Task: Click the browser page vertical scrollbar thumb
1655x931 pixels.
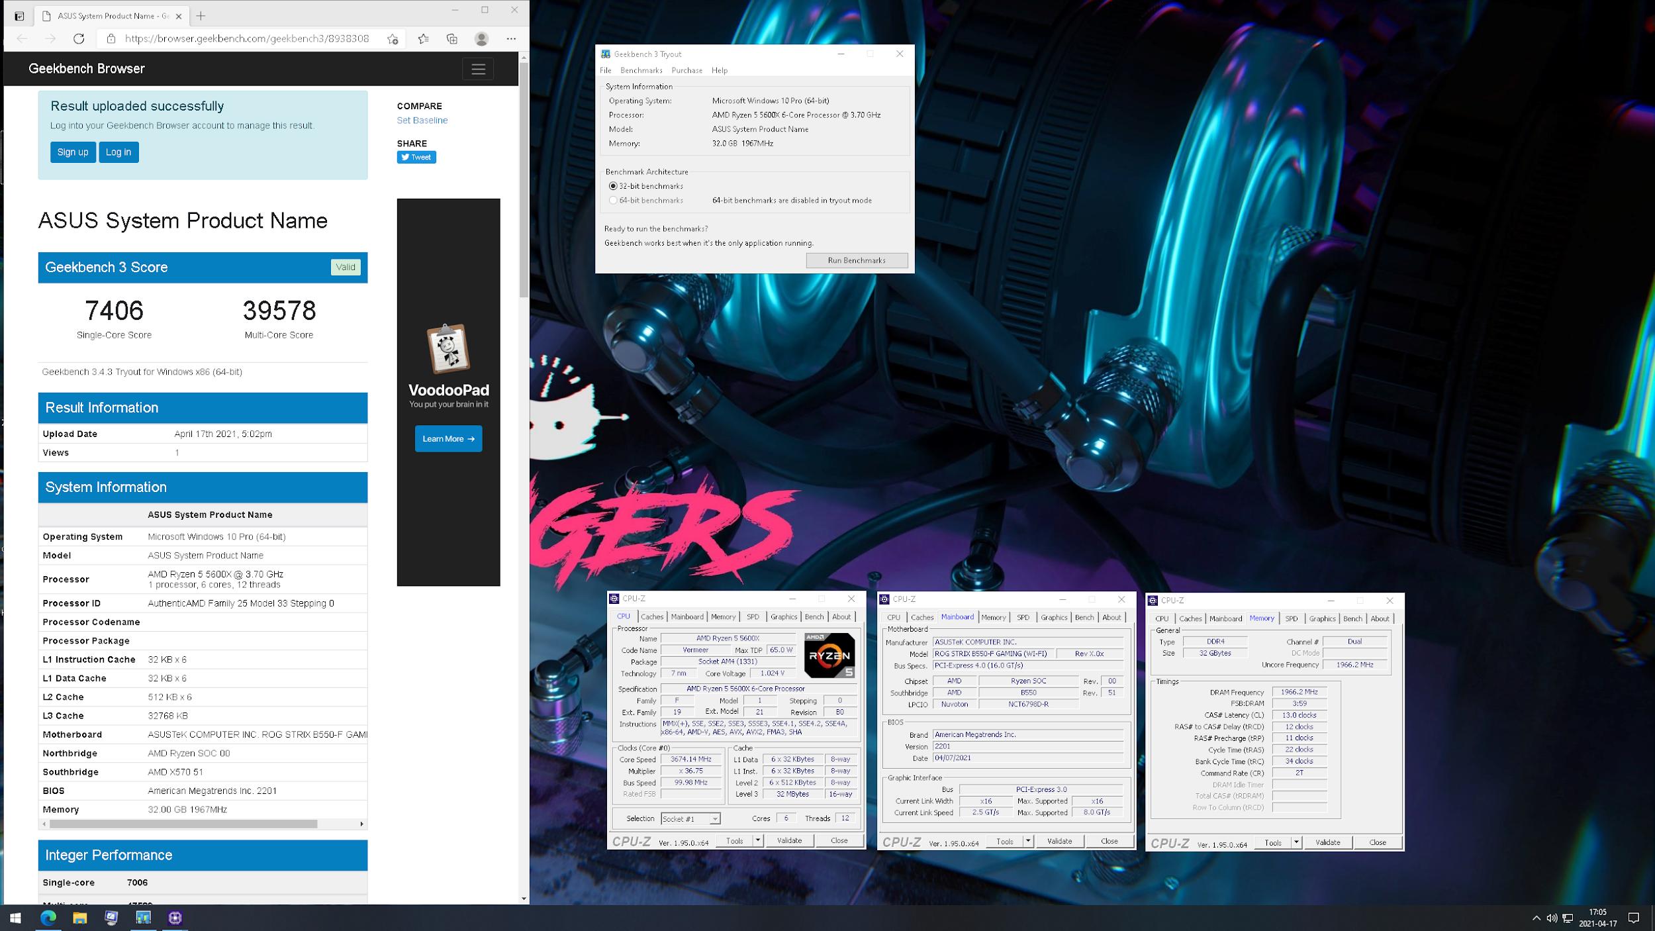Action: (524, 180)
